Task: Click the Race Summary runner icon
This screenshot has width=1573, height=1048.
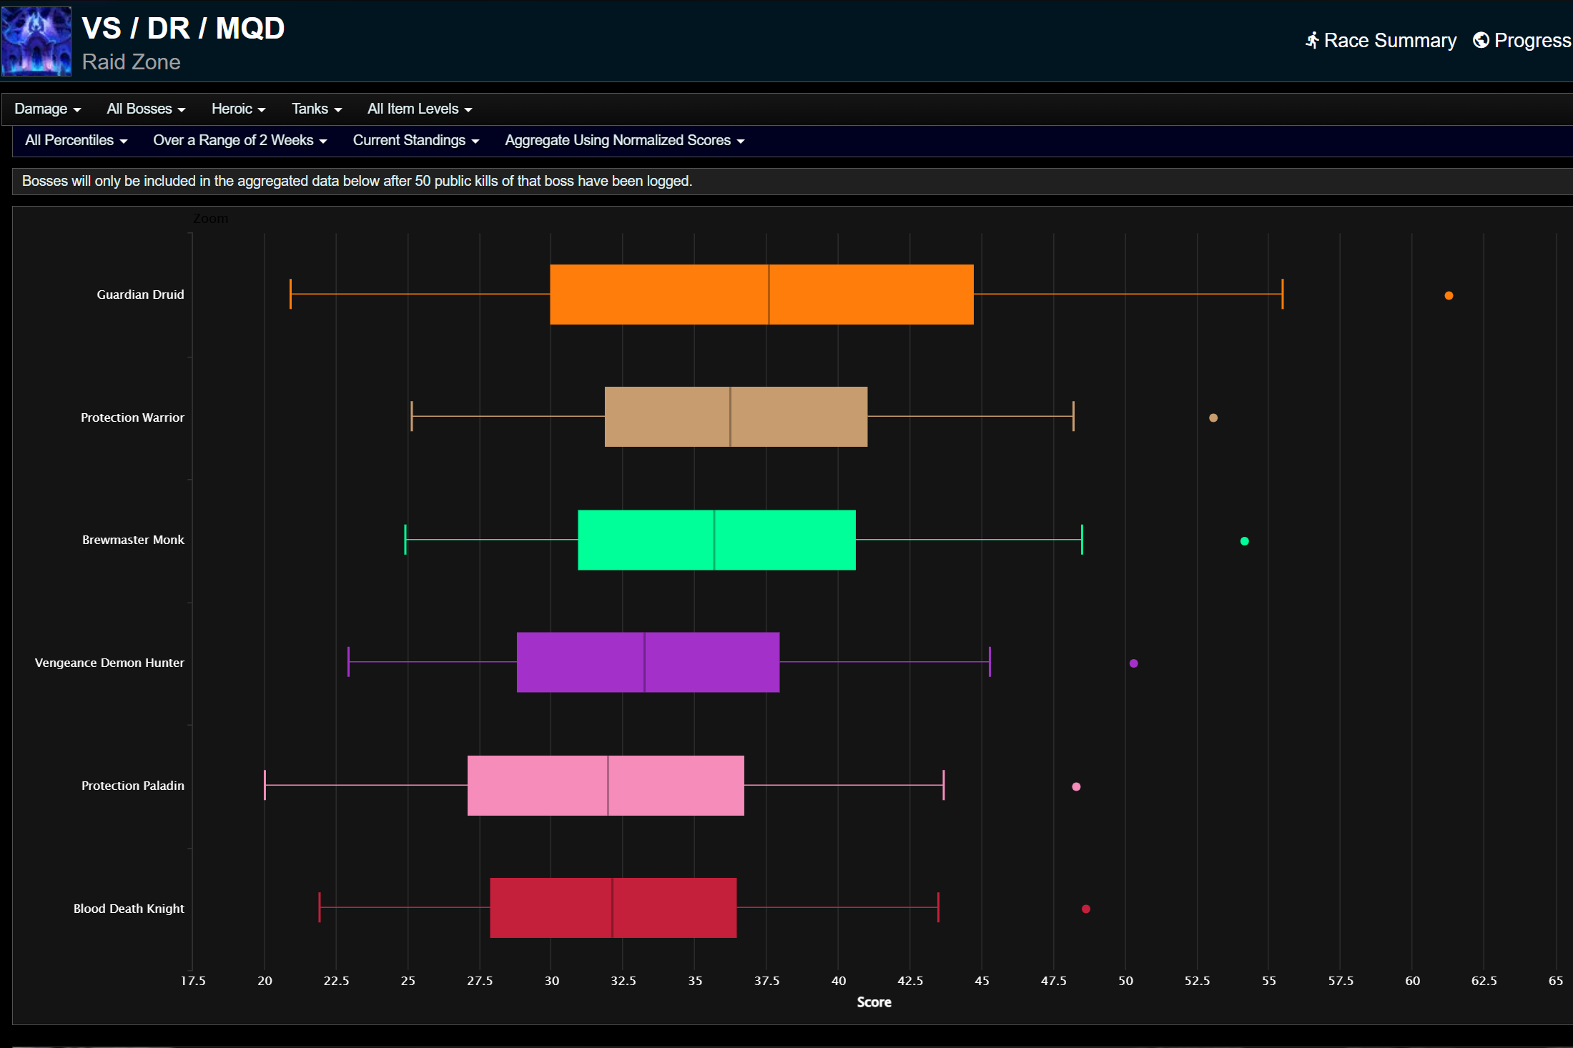Action: coord(1312,41)
